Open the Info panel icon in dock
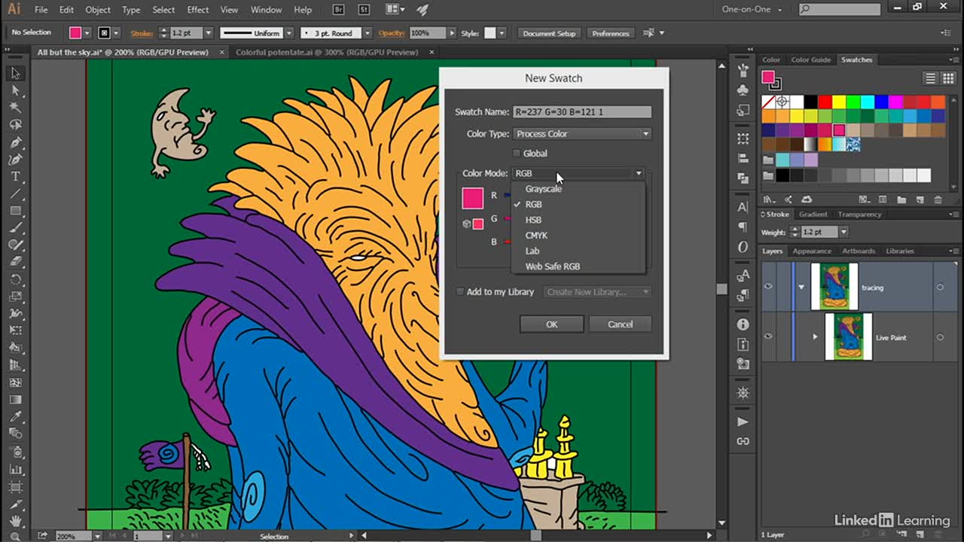Screen dimensions: 964x542 click(743, 324)
